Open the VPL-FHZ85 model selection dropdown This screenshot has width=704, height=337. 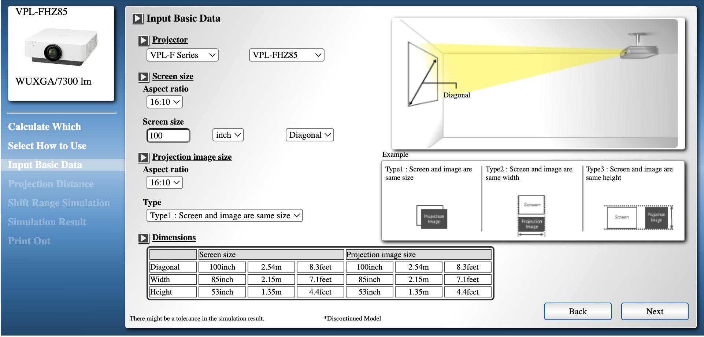tap(287, 55)
